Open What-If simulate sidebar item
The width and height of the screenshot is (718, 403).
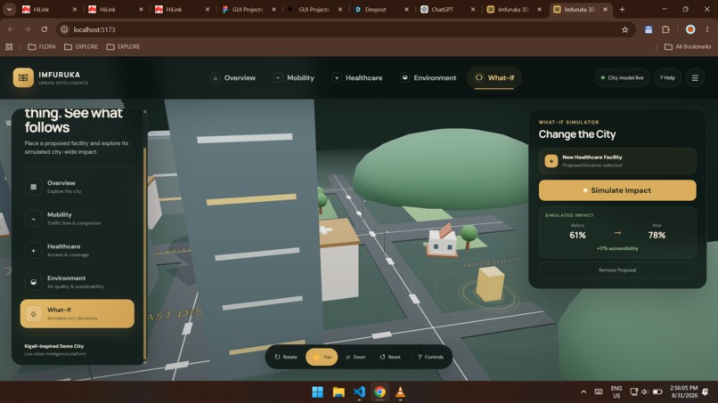pos(78,314)
